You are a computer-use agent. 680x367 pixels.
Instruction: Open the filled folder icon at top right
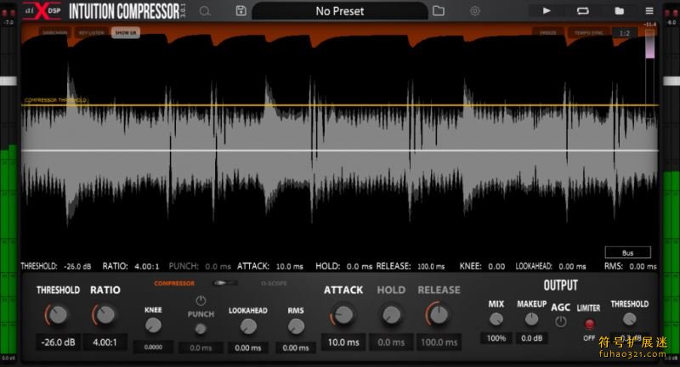(x=620, y=11)
